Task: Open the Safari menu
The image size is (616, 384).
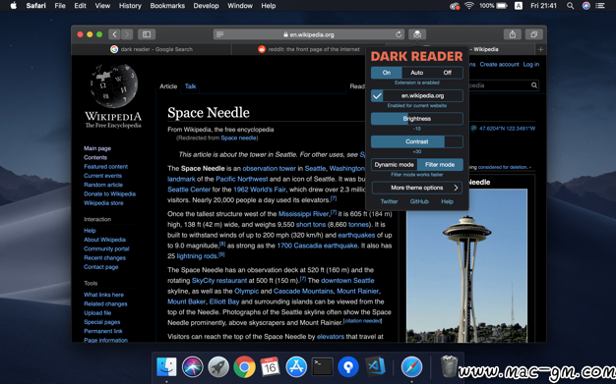Action: (35, 6)
